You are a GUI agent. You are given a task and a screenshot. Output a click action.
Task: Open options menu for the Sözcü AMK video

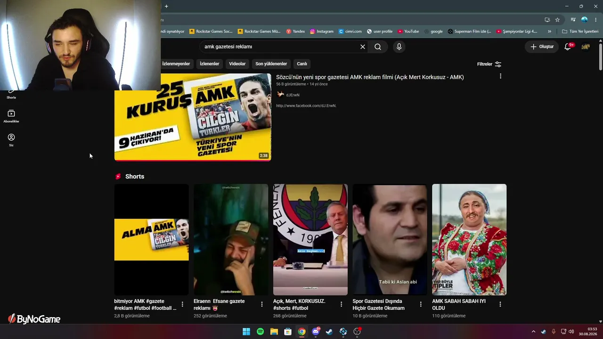pyautogui.click(x=500, y=76)
